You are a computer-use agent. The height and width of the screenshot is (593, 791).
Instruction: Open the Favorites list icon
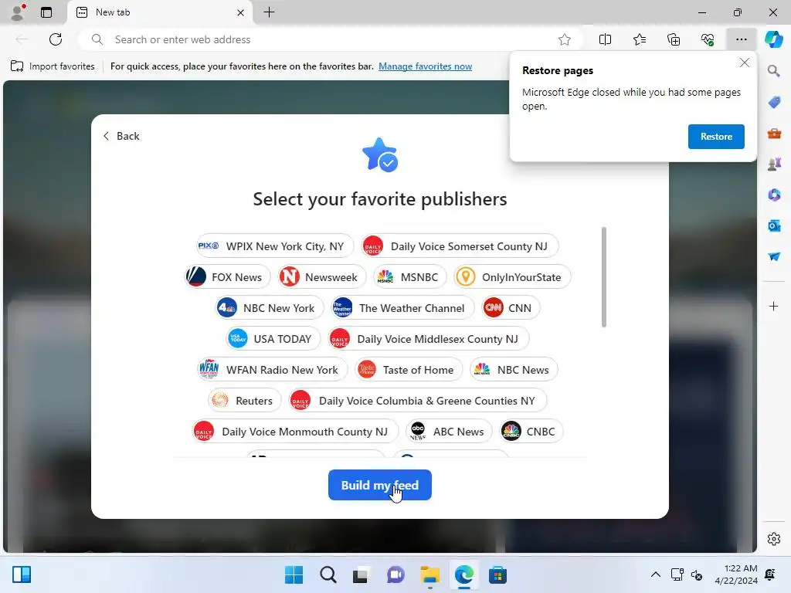click(x=639, y=39)
